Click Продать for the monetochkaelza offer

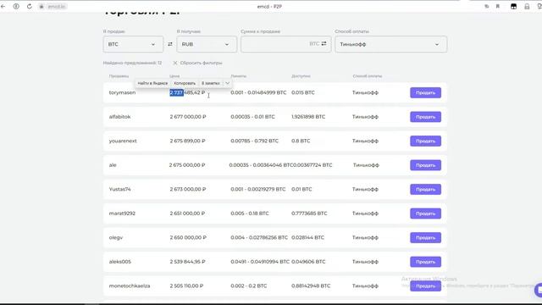[425, 286]
